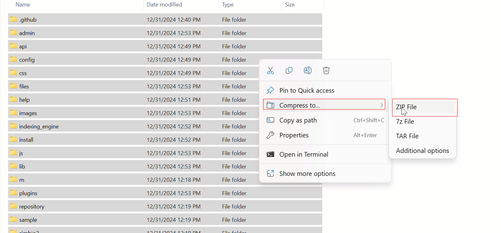Click the Cut icon in the context menu
The height and width of the screenshot is (233, 501).
[x=270, y=70]
